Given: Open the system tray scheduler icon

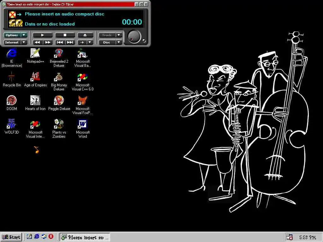Looking at the screenshot, I should pos(290,237).
